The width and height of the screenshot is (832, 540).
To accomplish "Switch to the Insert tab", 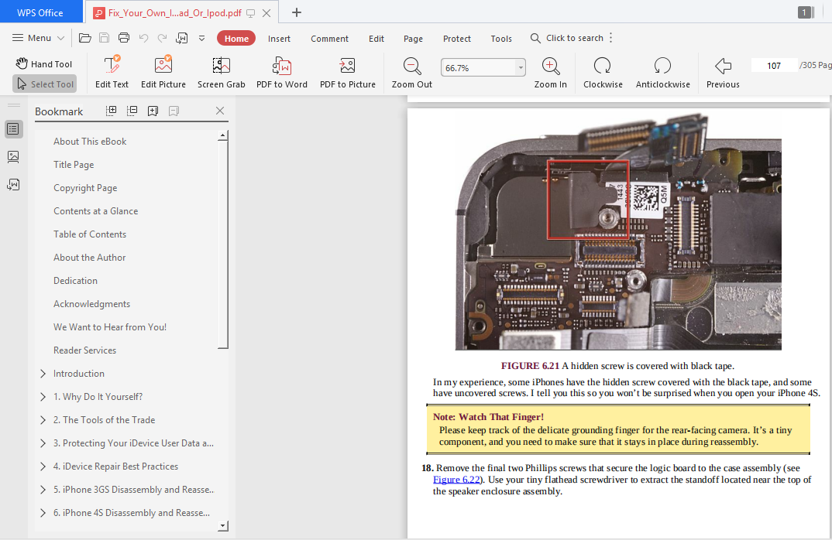I will click(279, 39).
